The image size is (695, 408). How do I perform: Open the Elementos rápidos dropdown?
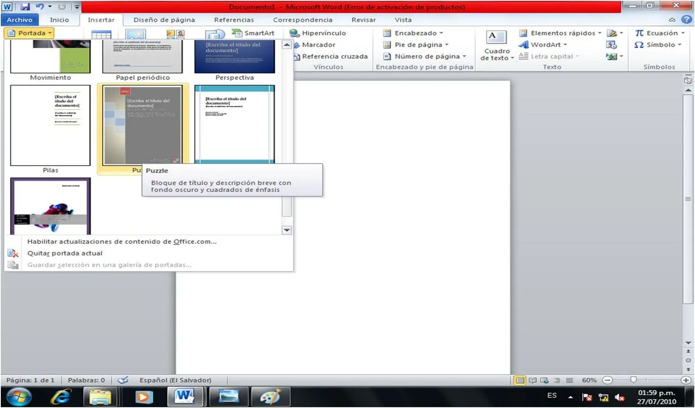pyautogui.click(x=560, y=33)
